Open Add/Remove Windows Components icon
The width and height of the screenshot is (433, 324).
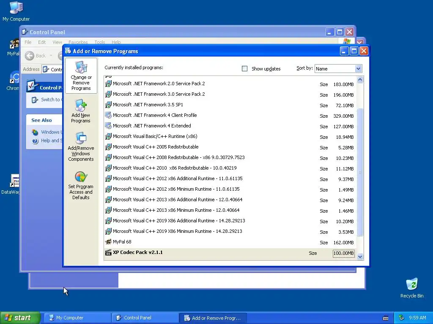click(x=81, y=138)
